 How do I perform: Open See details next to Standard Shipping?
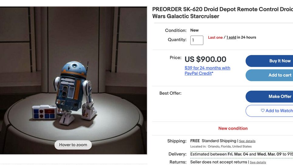tap(247, 141)
